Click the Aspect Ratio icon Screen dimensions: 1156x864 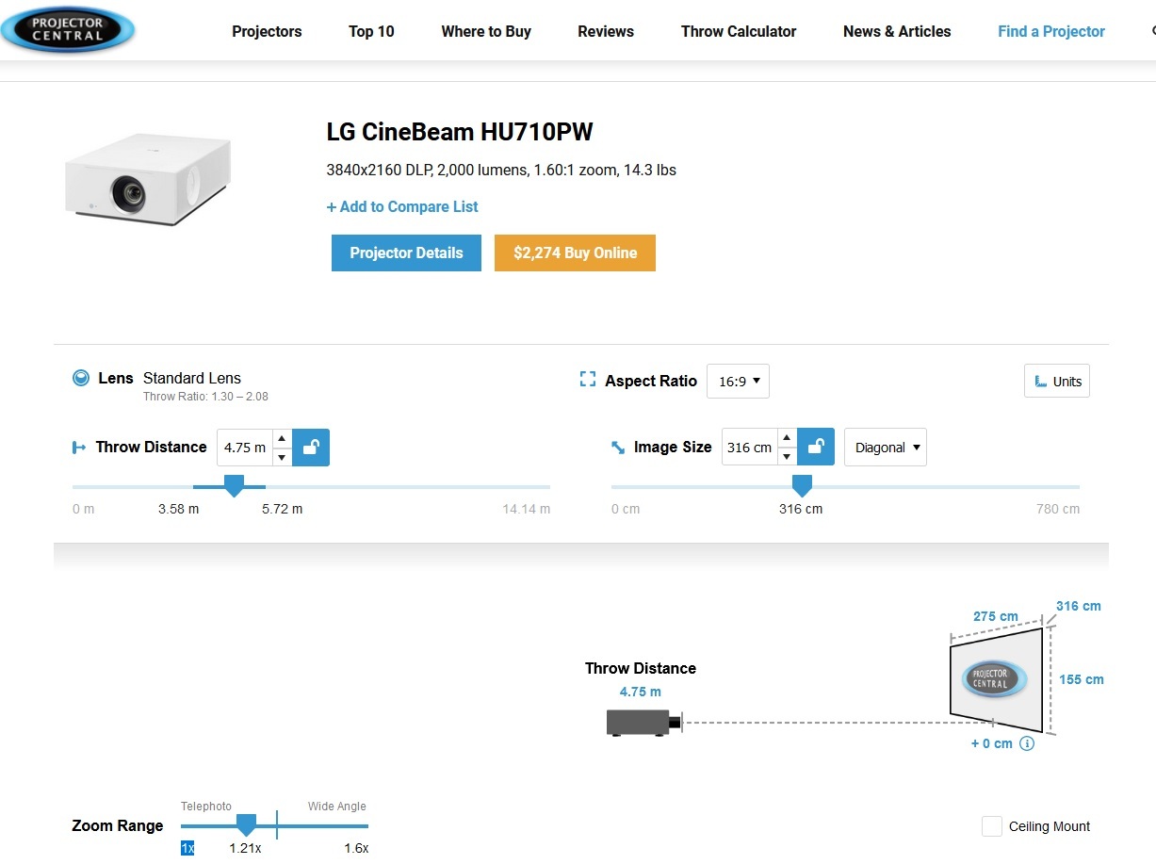588,380
